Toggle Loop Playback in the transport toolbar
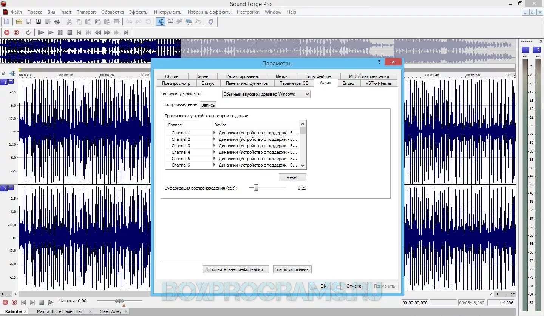Image resolution: width=544 pixels, height=316 pixels. pyautogui.click(x=28, y=33)
